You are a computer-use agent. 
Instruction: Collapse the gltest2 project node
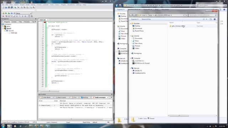click(3, 28)
